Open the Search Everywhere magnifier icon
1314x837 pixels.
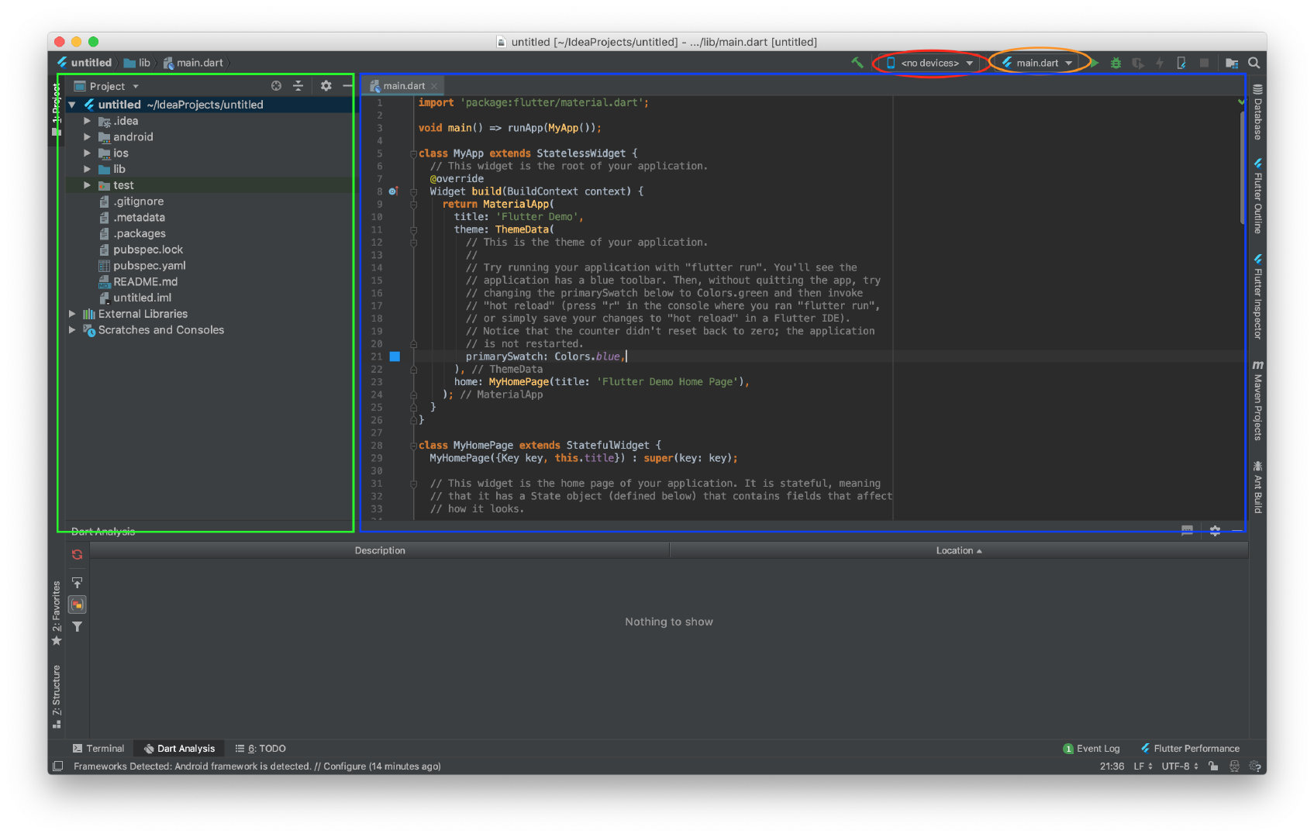tap(1254, 63)
